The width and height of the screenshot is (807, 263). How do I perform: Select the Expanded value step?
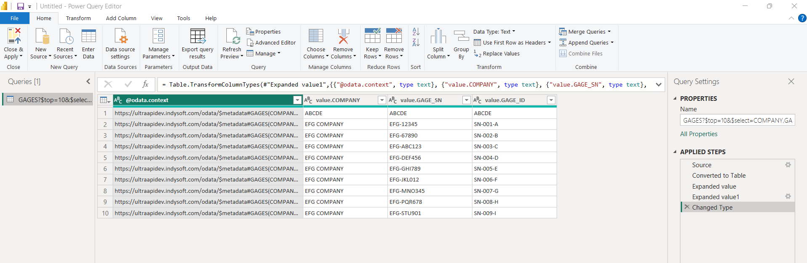click(714, 187)
